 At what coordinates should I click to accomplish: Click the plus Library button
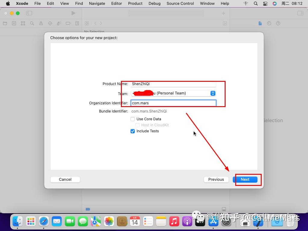223,13
